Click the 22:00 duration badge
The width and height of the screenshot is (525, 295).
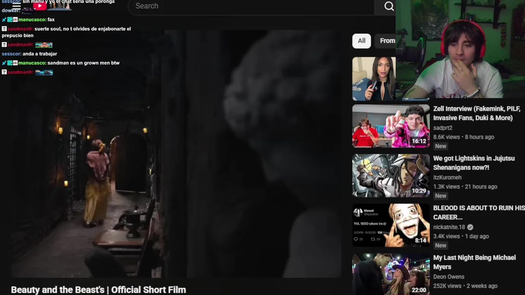[419, 290]
